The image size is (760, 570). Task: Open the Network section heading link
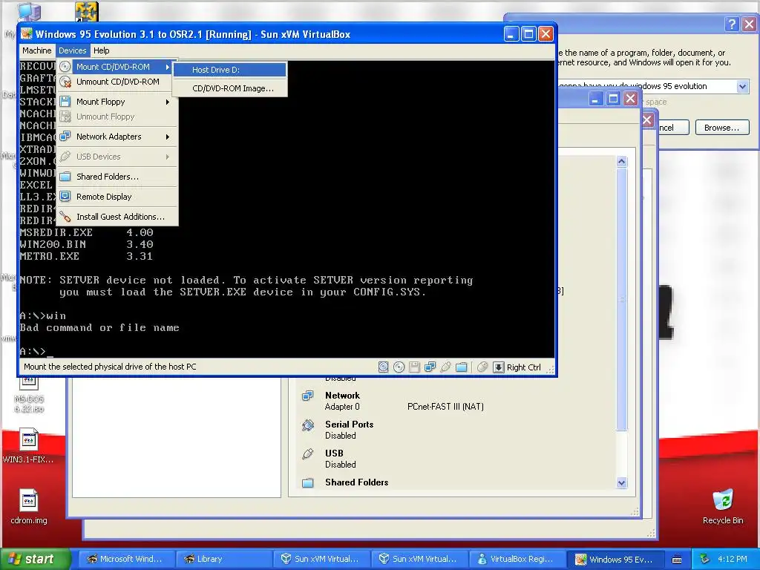click(x=342, y=396)
